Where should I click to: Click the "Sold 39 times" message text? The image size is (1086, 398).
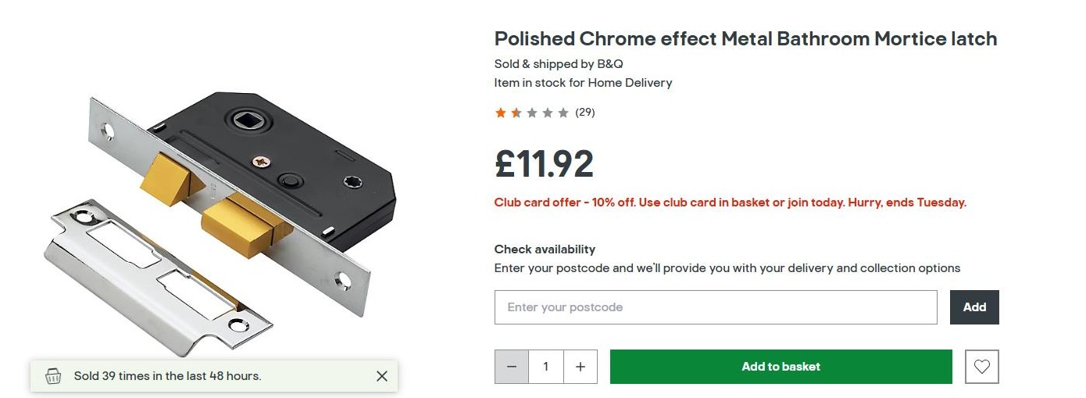(167, 376)
